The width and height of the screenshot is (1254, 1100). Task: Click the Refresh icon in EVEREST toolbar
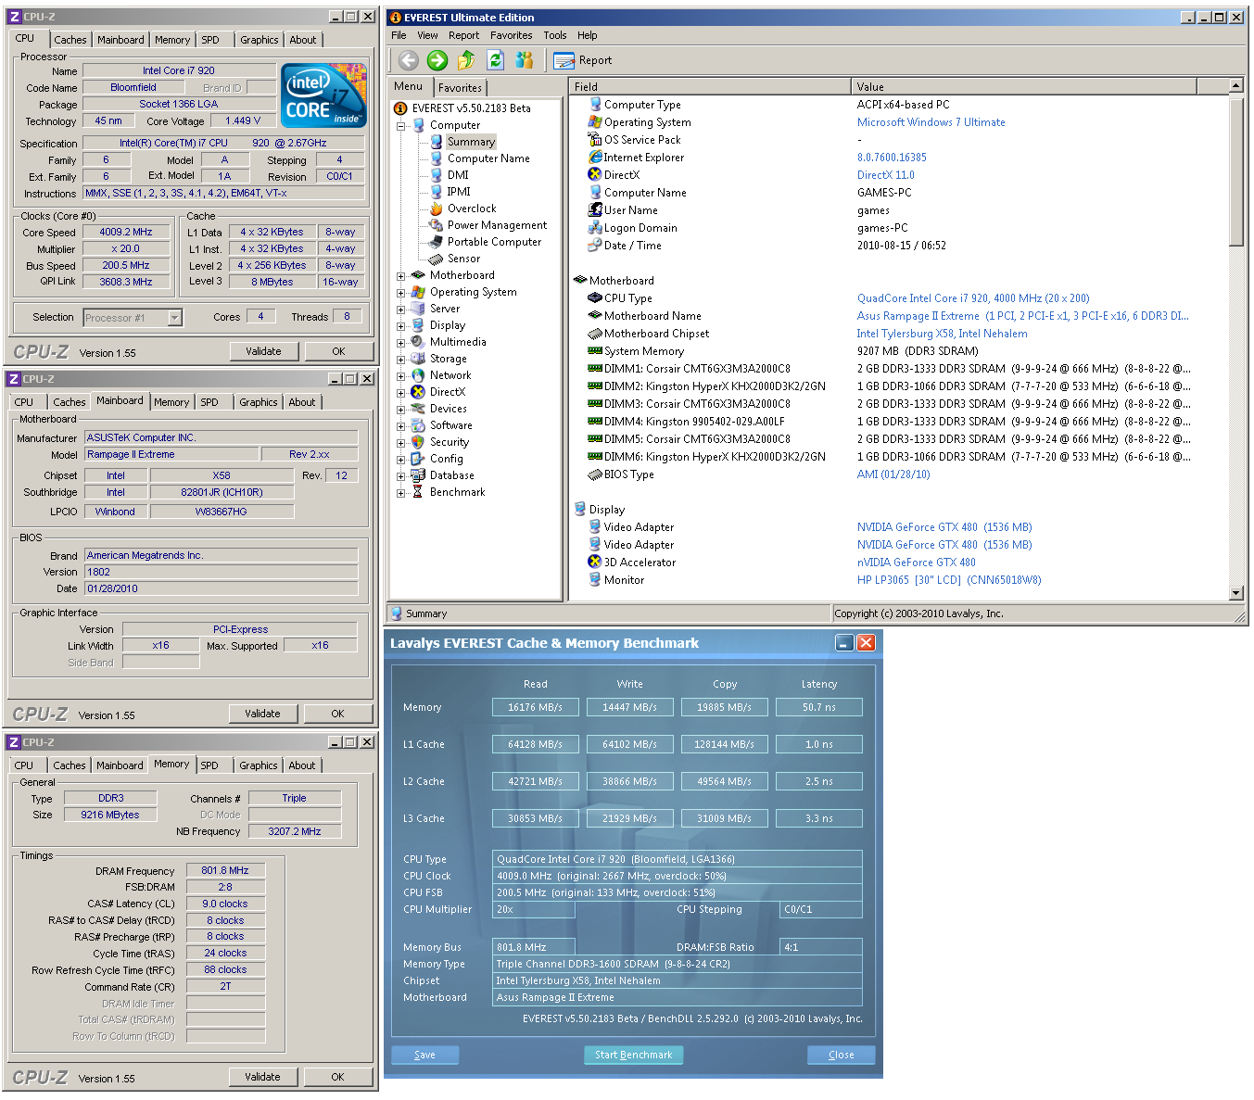coord(495,60)
